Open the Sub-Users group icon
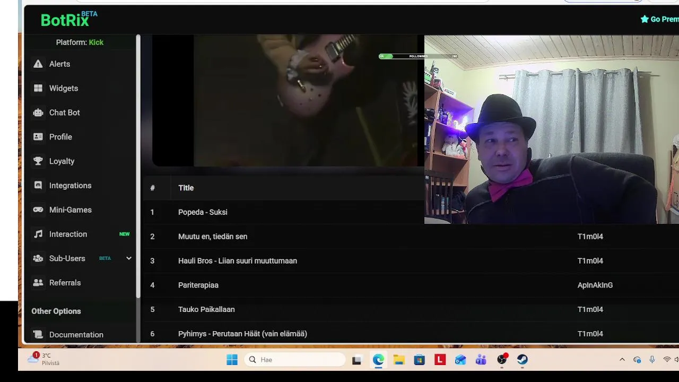Viewport: 679px width, 382px height. click(38, 258)
